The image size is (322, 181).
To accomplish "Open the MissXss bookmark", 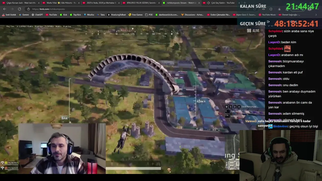I will pyautogui.click(x=89, y=15).
